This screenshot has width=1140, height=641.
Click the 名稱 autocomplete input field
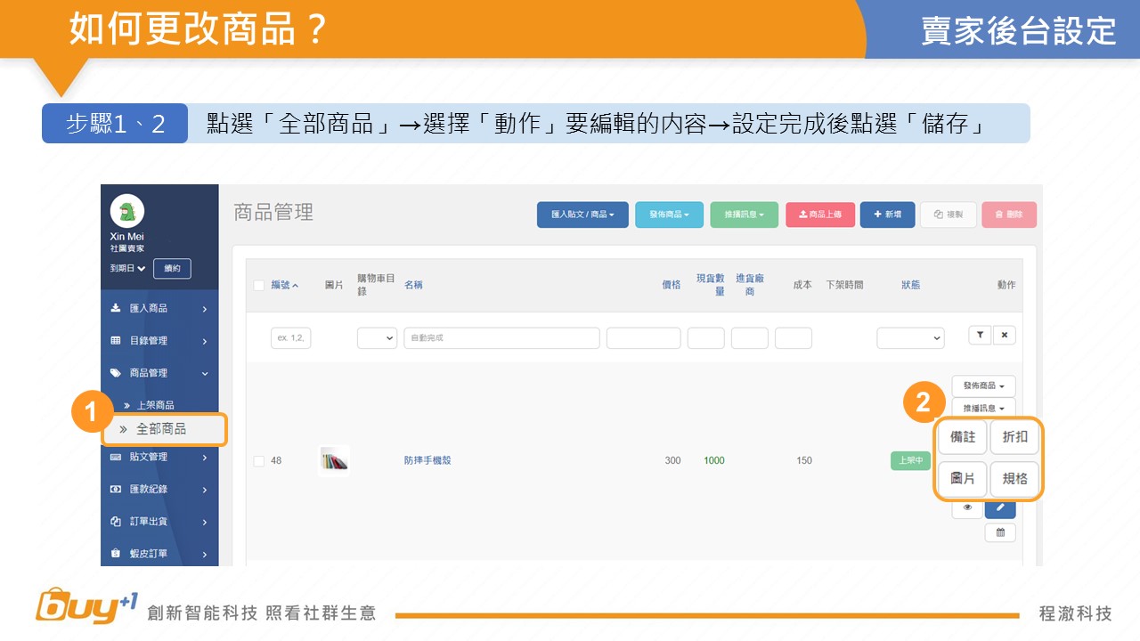pyautogui.click(x=501, y=338)
